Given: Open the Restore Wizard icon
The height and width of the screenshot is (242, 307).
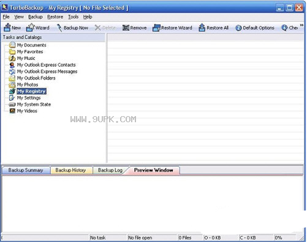Looking at the screenshot, I should (157, 28).
